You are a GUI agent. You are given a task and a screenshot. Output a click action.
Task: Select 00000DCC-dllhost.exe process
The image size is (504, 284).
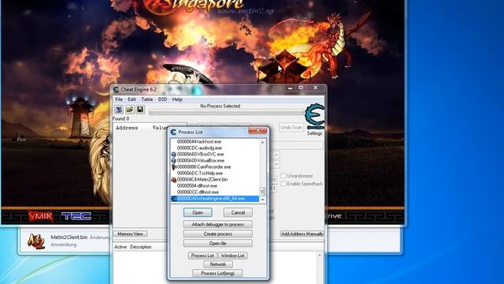click(x=215, y=192)
